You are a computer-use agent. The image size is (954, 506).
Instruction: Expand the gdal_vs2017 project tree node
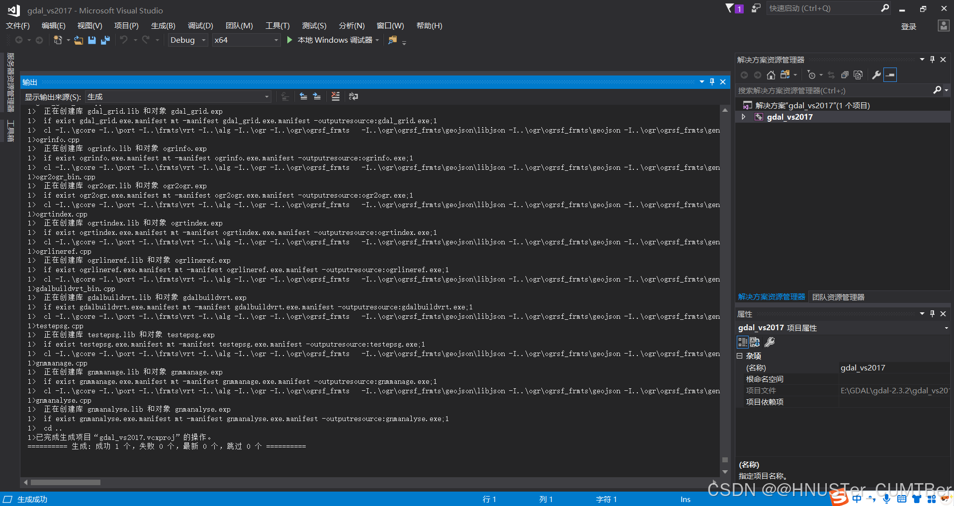pyautogui.click(x=744, y=117)
